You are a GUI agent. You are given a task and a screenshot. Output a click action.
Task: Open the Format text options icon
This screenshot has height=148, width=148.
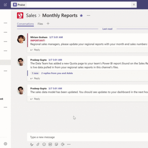(x=31, y=144)
